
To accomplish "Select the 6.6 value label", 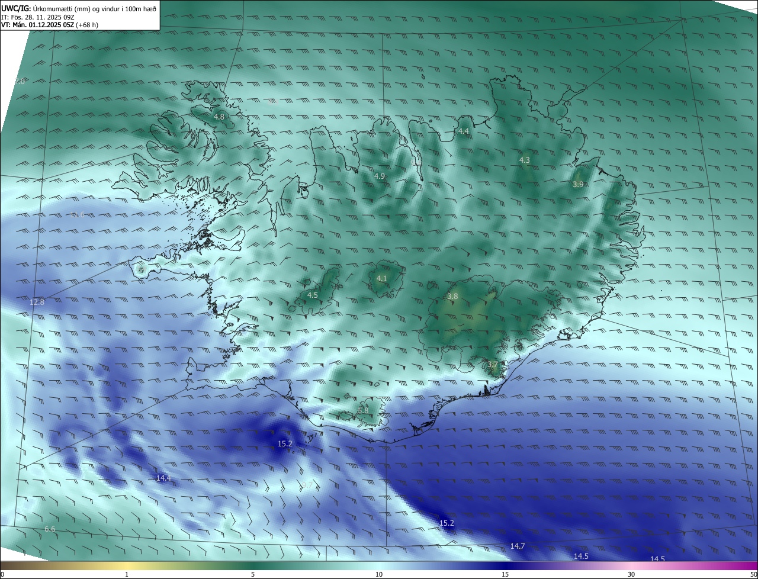I will coord(50,529).
